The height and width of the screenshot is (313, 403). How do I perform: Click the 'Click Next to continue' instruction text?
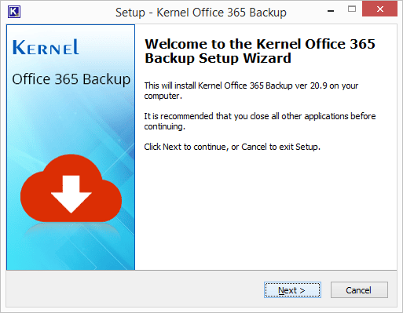click(x=185, y=147)
